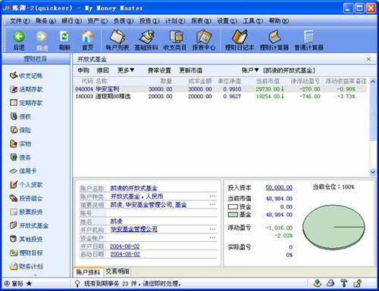Image resolution: width=379 pixels, height=291 pixels.
Task: Open the 收支类目 toolbar icon
Action: pos(175,37)
